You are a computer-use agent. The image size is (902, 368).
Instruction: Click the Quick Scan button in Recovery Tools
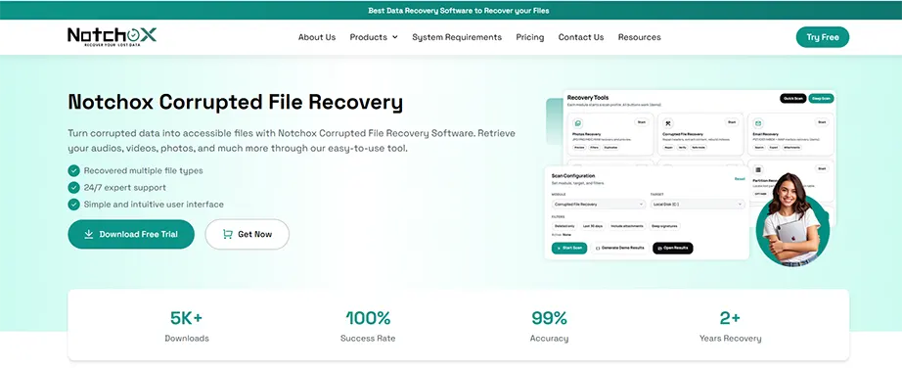tap(793, 99)
